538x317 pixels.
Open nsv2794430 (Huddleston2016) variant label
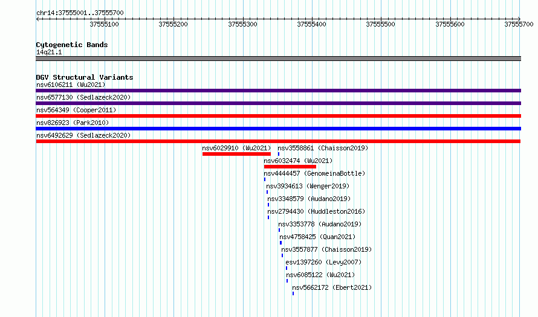[316, 211]
